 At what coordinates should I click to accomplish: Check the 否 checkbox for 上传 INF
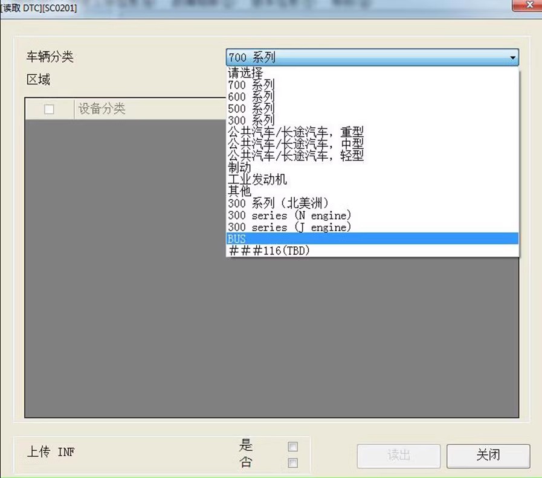pyautogui.click(x=293, y=463)
